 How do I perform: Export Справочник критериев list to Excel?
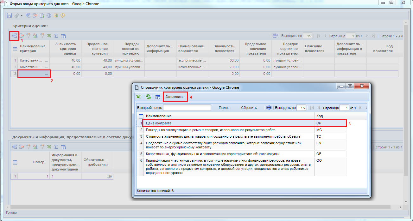(x=139, y=97)
